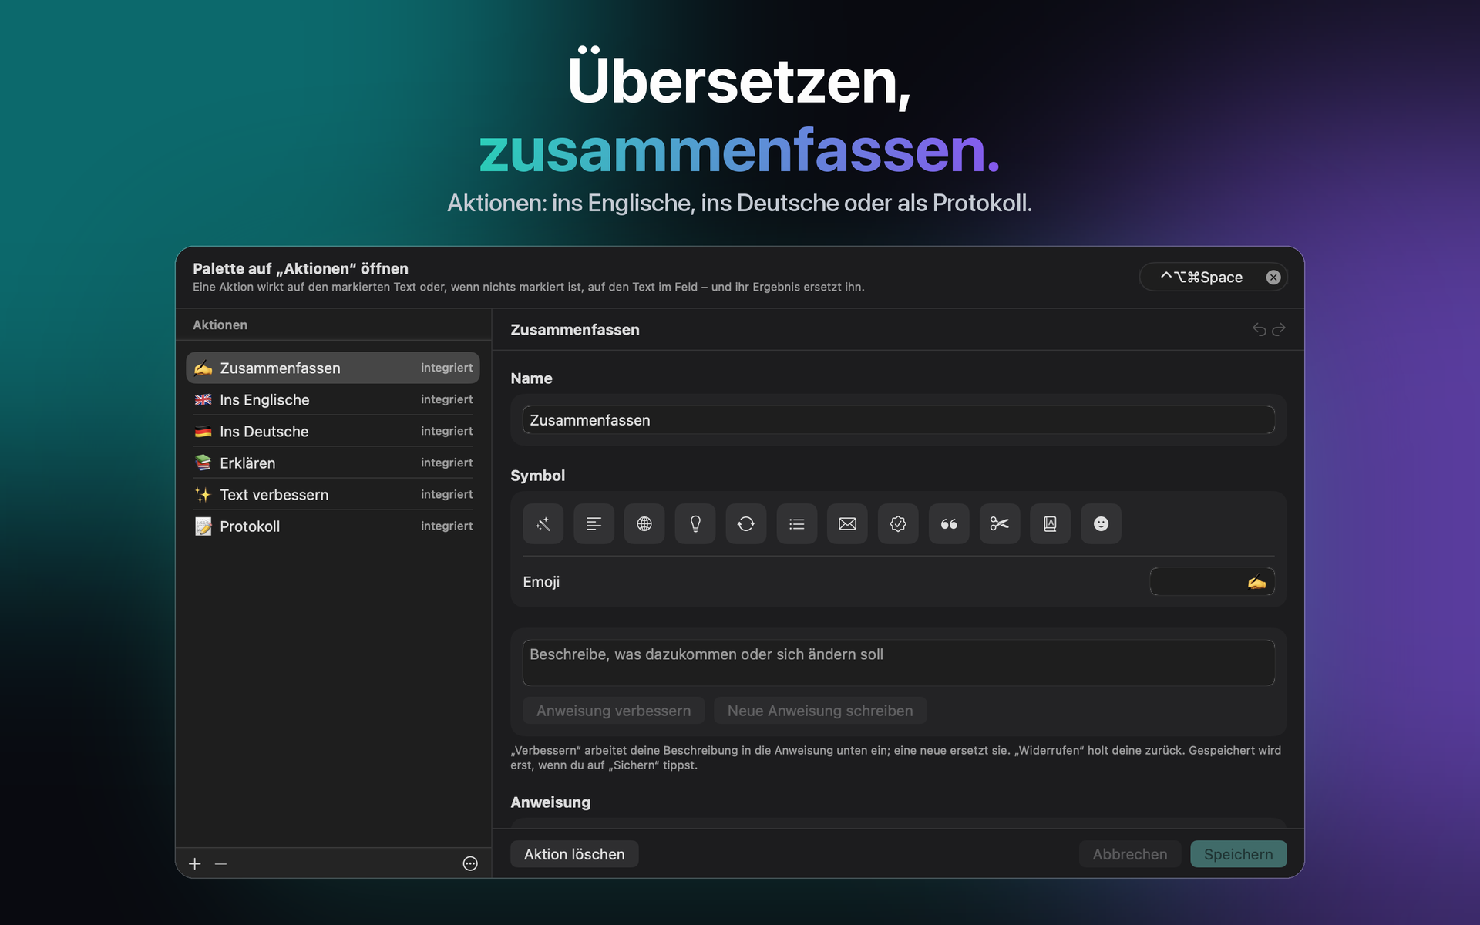Select the Erklären action
The width and height of the screenshot is (1480, 925).
(333, 463)
